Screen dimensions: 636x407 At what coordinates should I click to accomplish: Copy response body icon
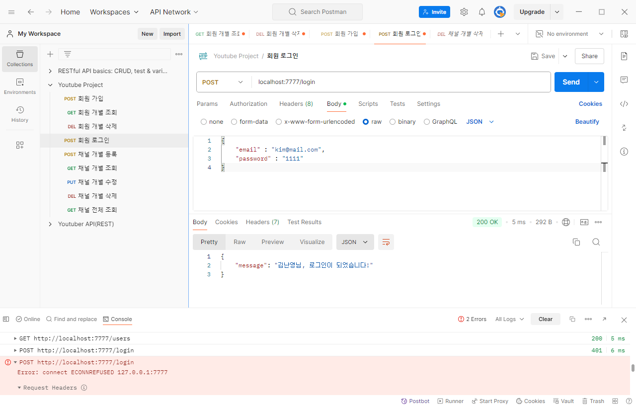click(576, 242)
